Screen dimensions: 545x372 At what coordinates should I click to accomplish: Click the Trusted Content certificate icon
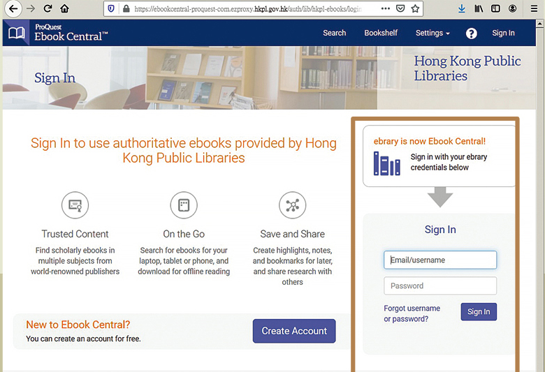coord(75,205)
